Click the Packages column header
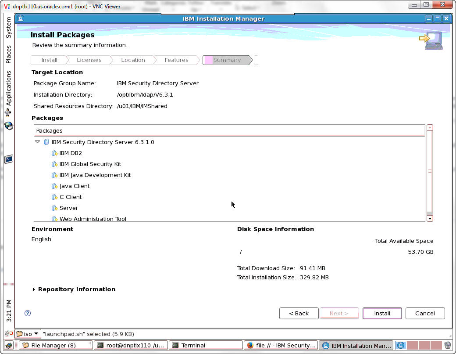 point(229,130)
